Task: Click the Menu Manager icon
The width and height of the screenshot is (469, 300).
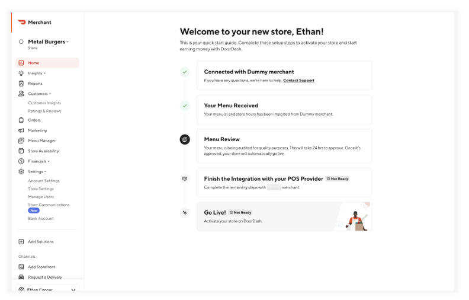Action: [x=21, y=141]
